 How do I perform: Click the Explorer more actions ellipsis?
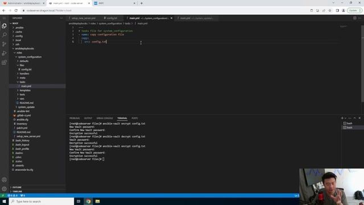click(x=61, y=18)
